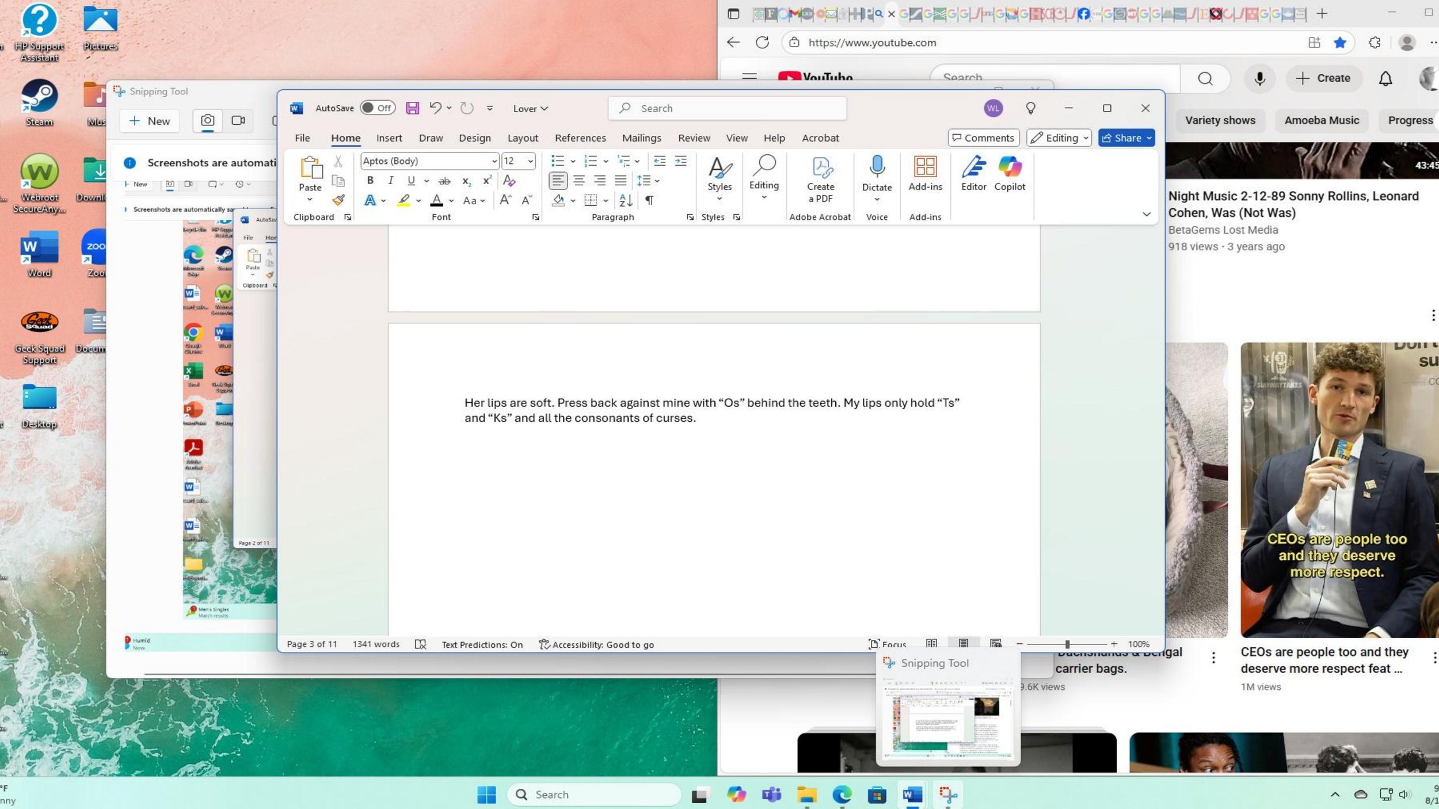
Task: Enable Focus mode in Word
Action: click(887, 644)
